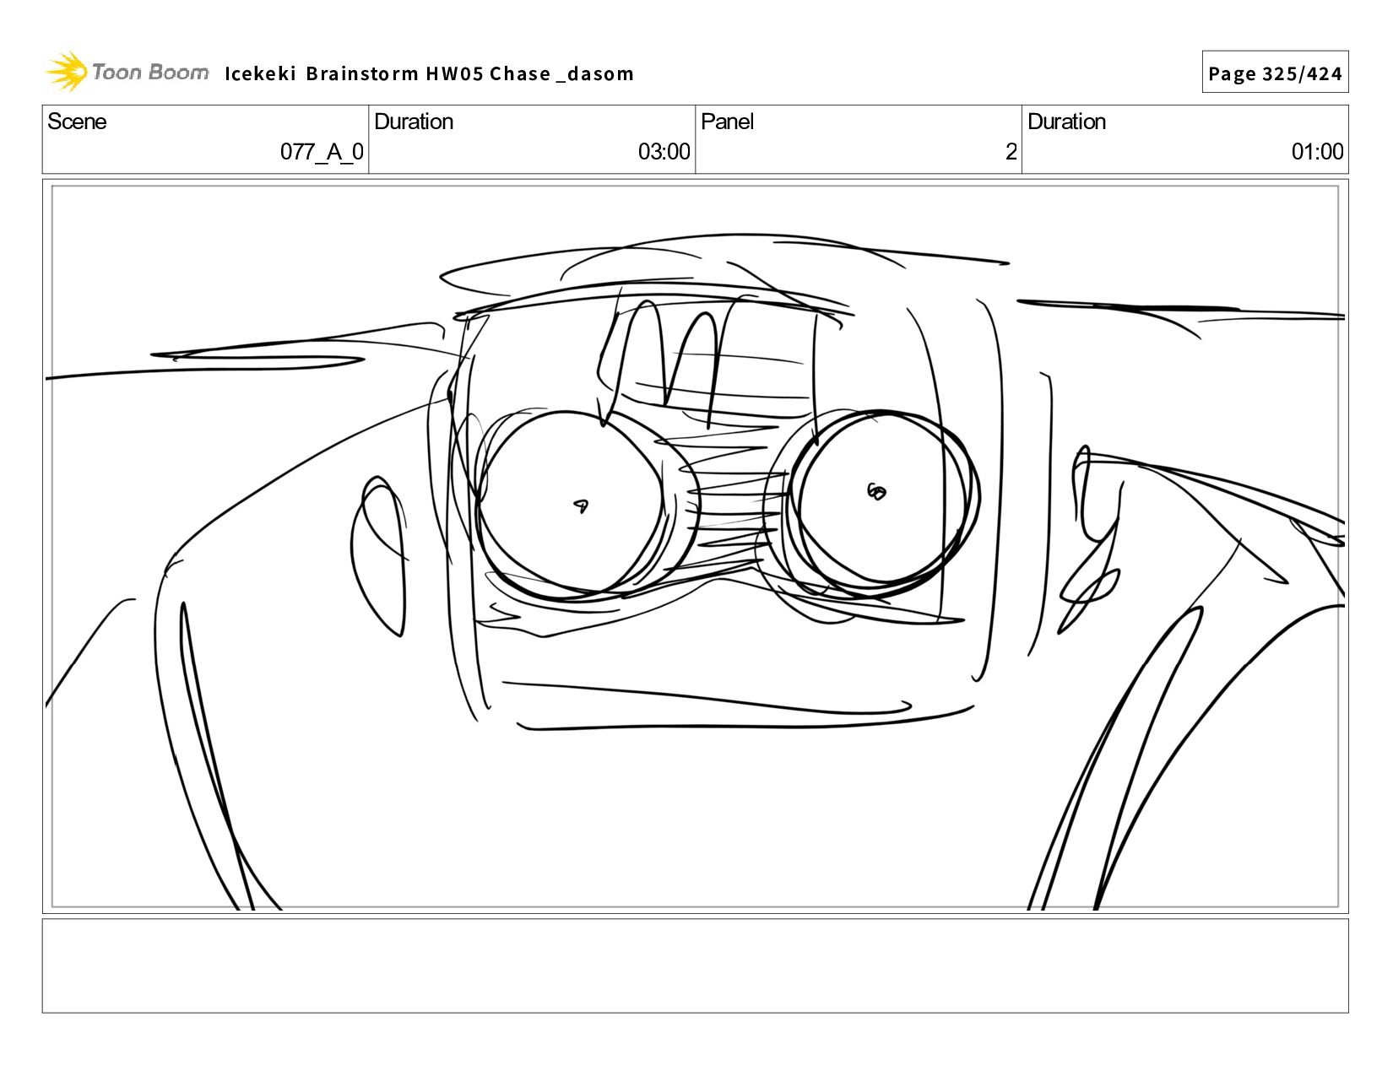Click the Toon Boom logo
1393x1076 pixels.
(x=127, y=72)
